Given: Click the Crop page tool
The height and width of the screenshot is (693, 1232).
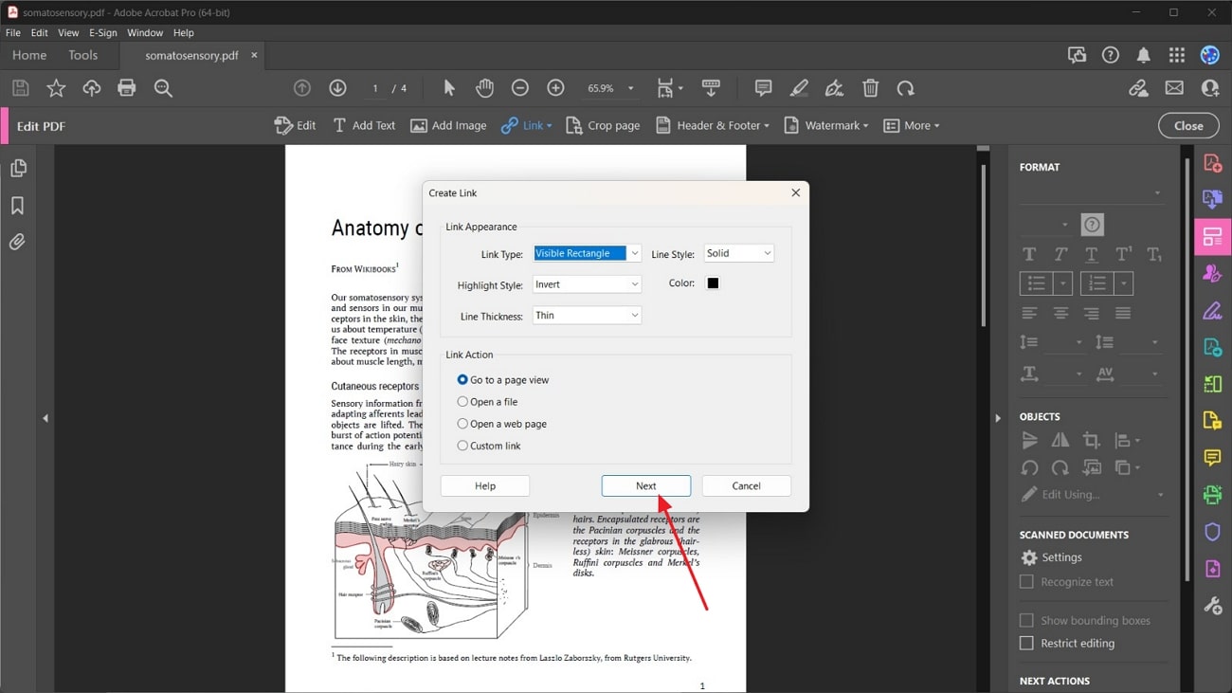Looking at the screenshot, I should (603, 125).
